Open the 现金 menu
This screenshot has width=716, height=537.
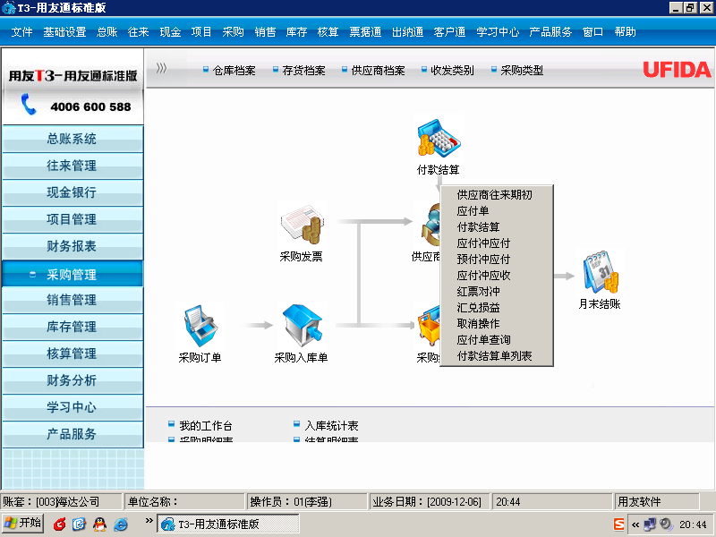[170, 32]
